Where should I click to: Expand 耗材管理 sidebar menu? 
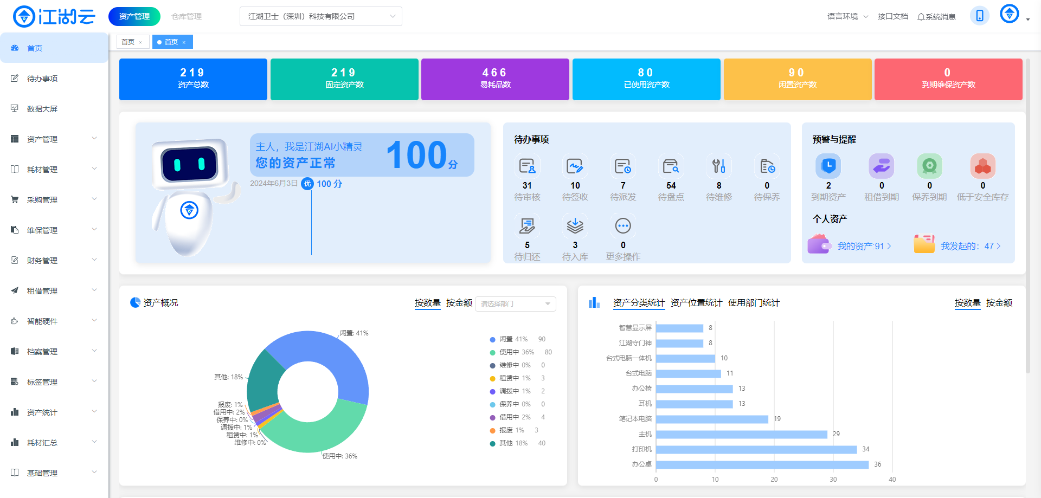click(54, 170)
